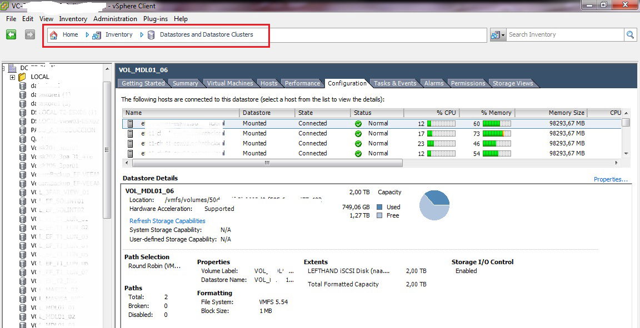Switch to the Summary tab

pos(186,84)
